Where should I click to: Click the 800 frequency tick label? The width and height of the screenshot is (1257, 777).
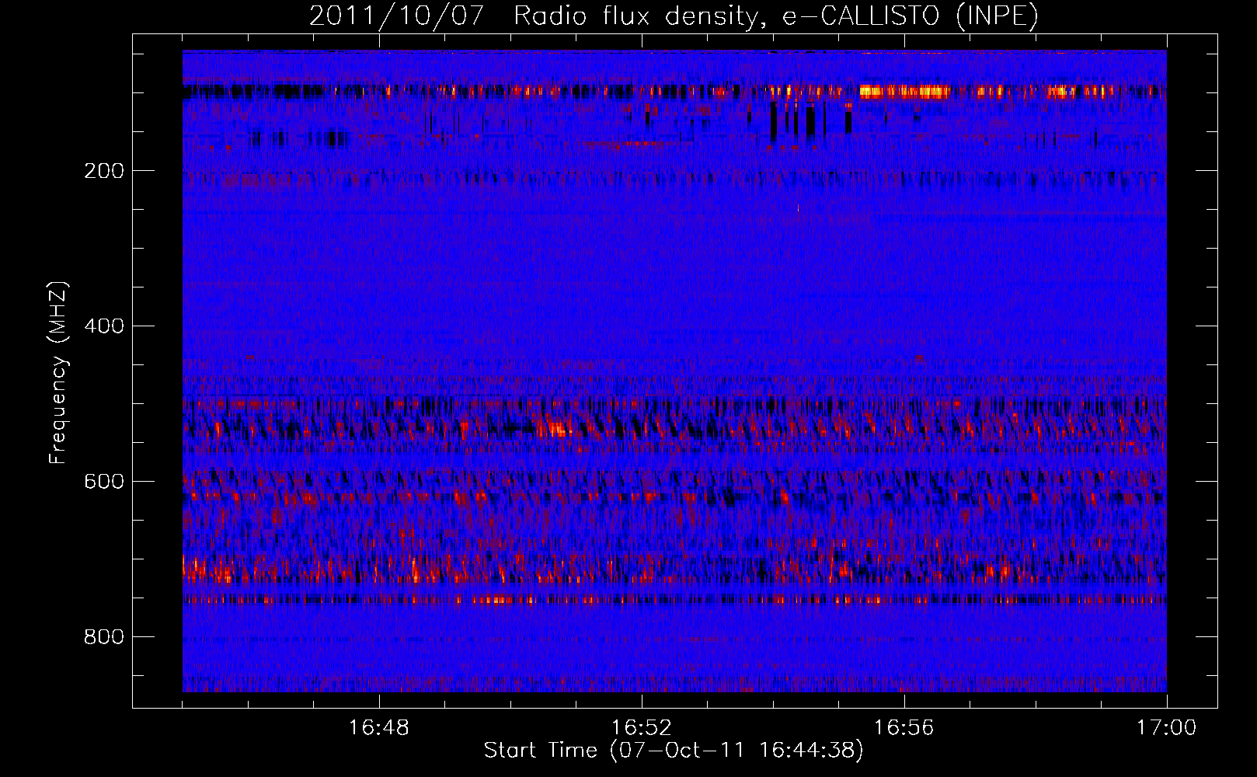tap(104, 637)
